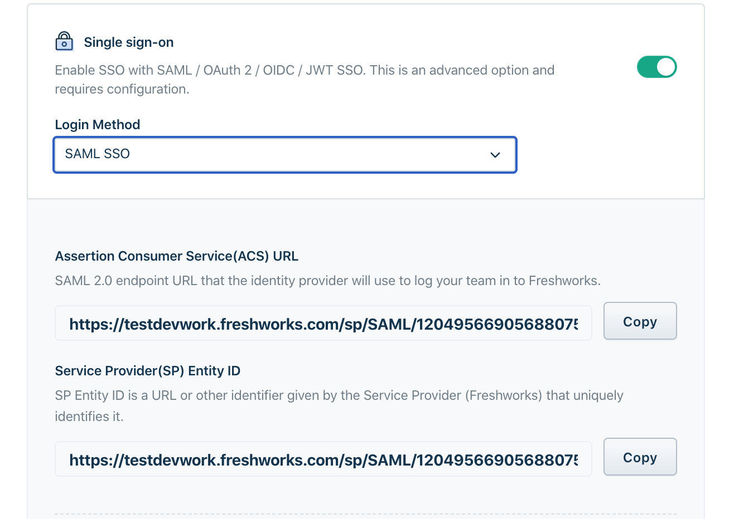Copy the Service Provider Entity ID

640,457
